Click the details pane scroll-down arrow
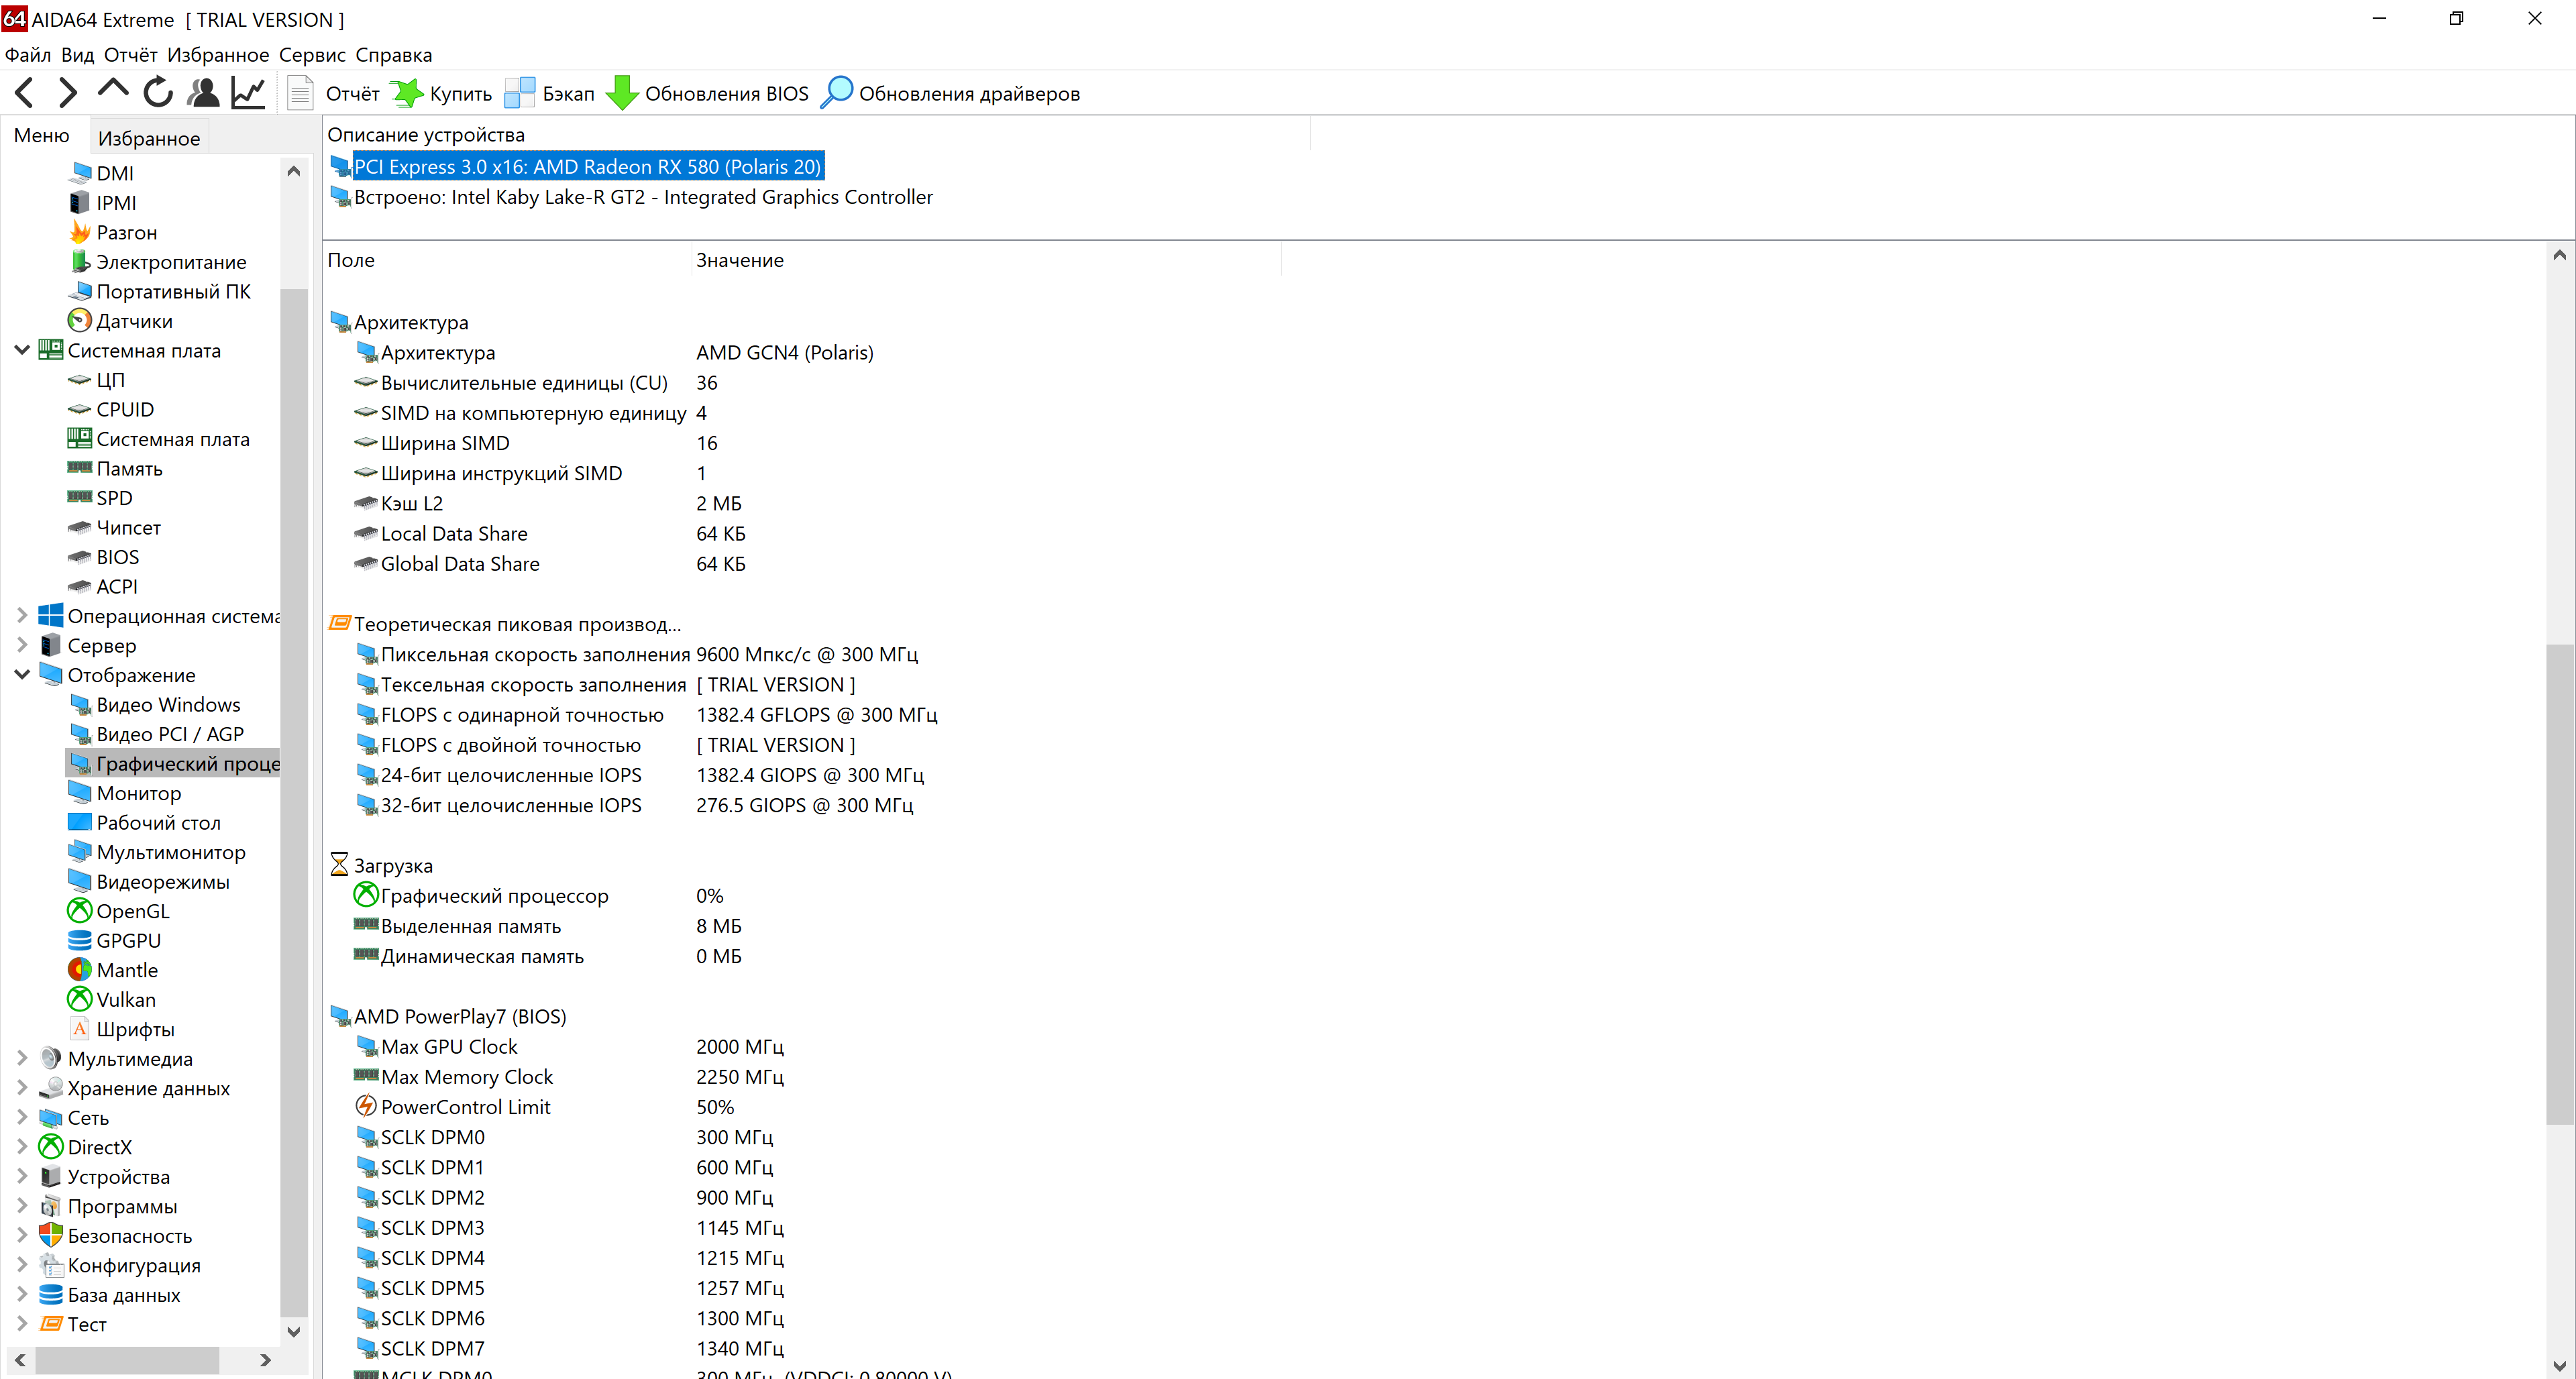 (x=2559, y=1366)
